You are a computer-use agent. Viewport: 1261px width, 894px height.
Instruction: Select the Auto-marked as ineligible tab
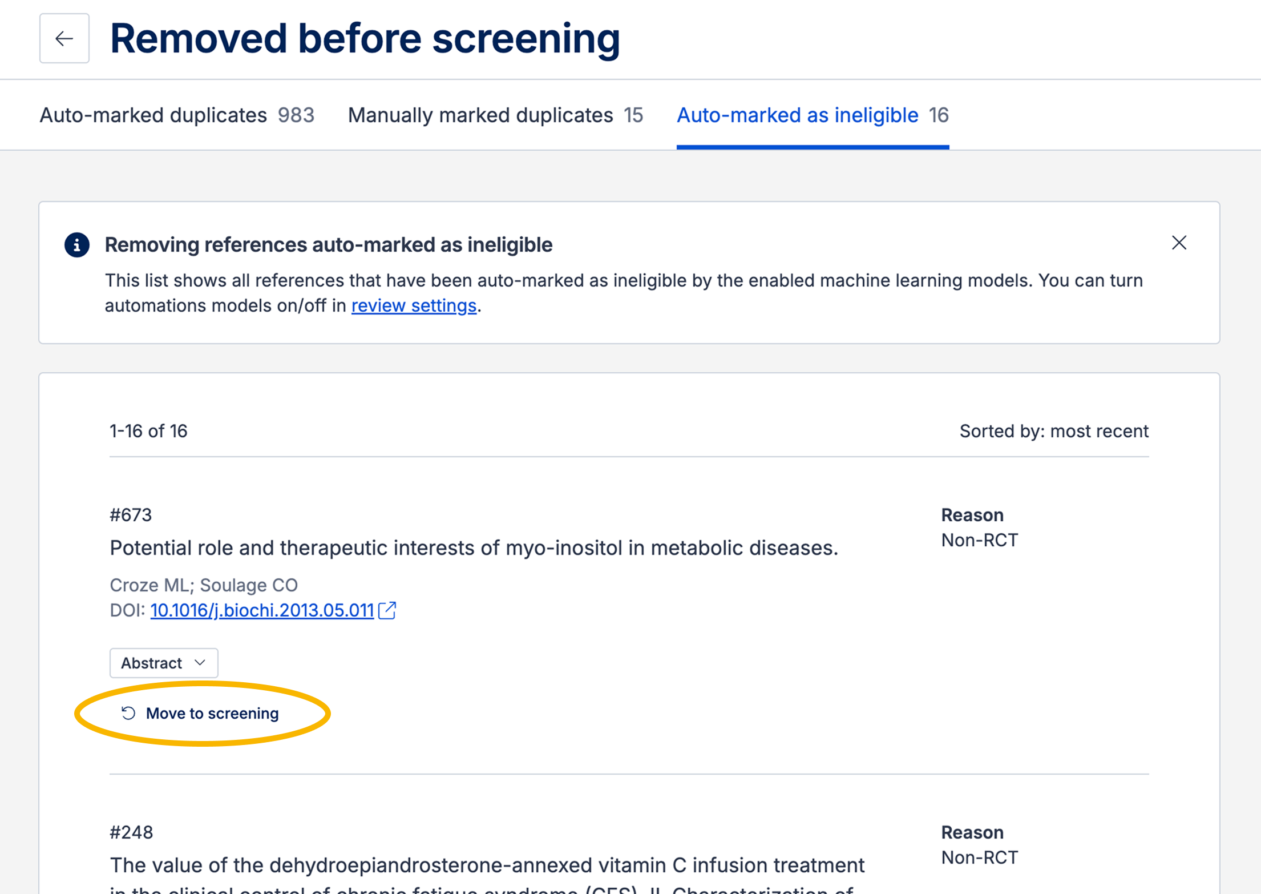click(x=813, y=115)
